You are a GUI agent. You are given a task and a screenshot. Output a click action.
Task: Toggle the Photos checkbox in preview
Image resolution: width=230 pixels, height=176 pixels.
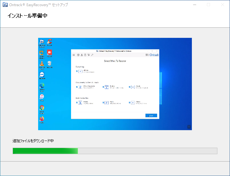77,102
